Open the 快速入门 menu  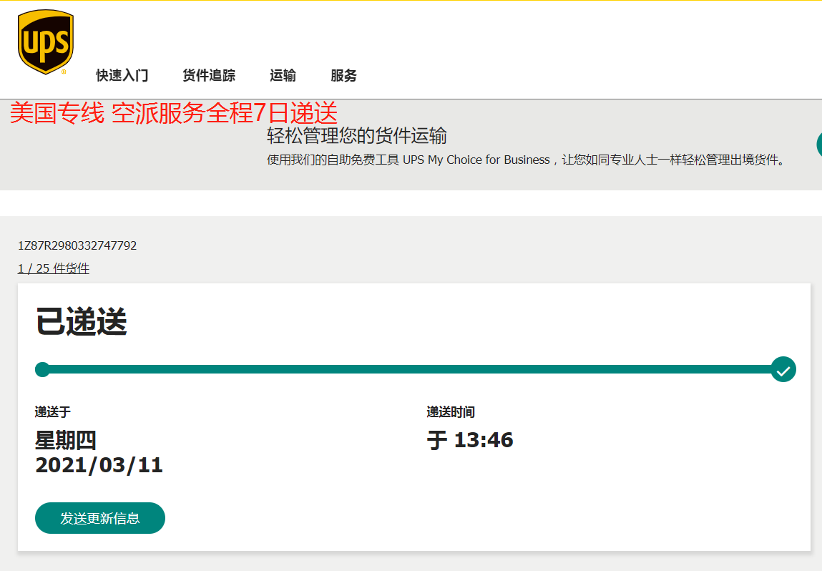click(122, 76)
